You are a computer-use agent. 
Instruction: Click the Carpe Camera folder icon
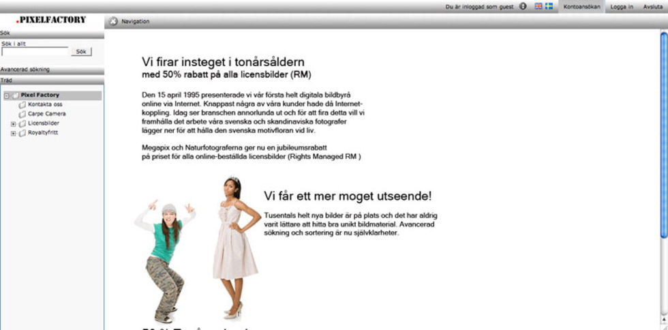(x=22, y=115)
